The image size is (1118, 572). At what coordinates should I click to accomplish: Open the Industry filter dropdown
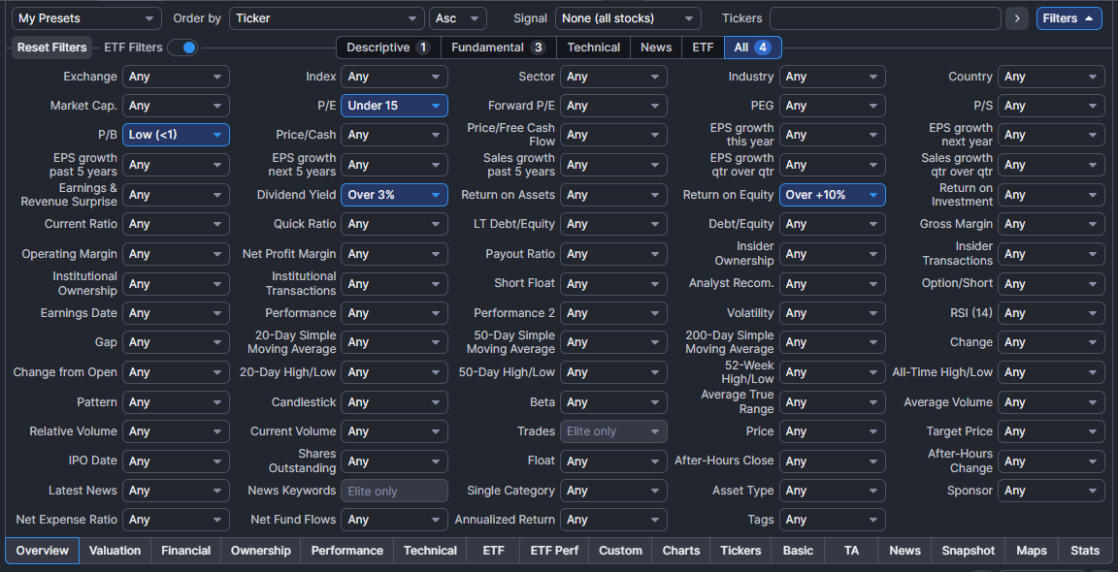coord(833,77)
